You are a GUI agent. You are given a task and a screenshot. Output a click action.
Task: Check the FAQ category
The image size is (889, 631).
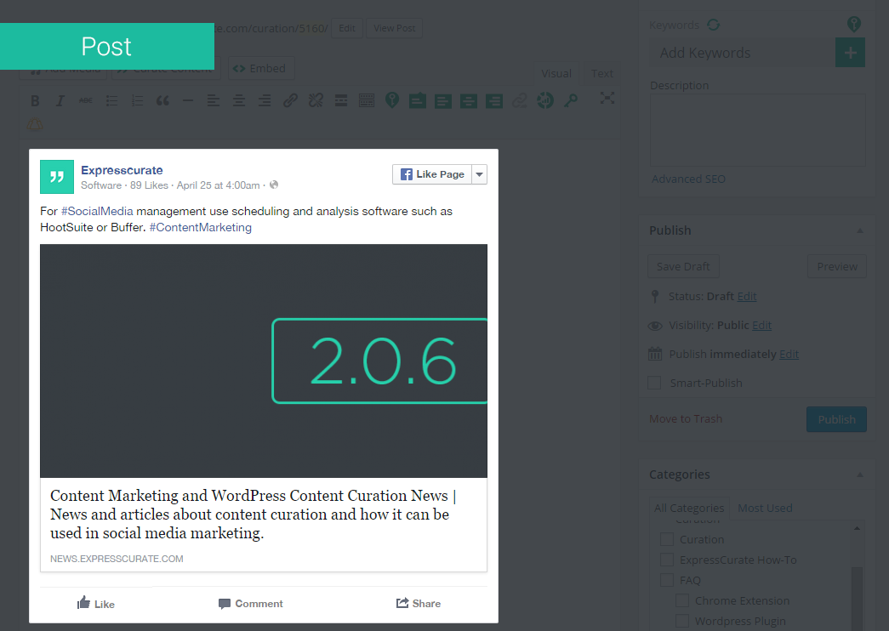[x=667, y=580]
